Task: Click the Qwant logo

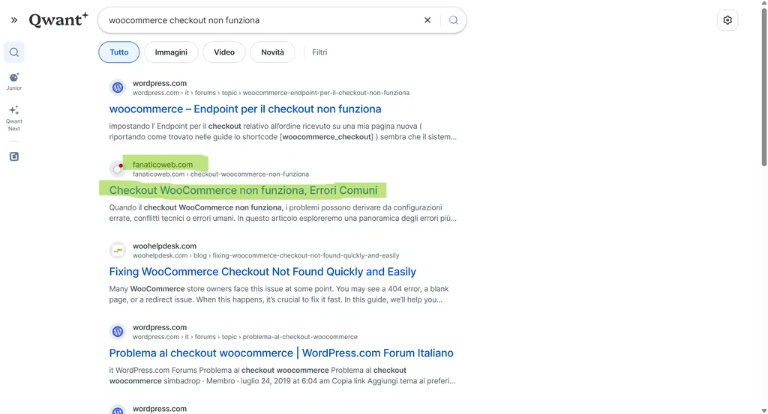Action: 58,20
